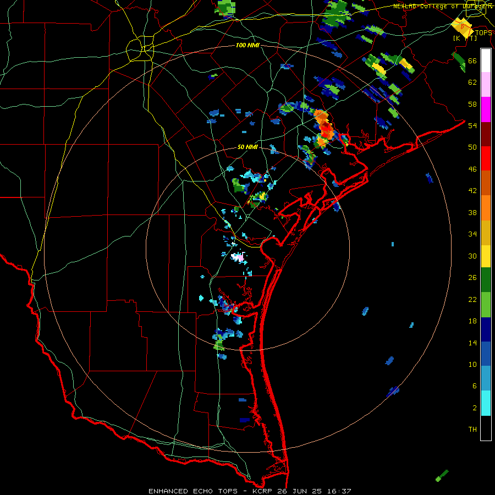This screenshot has height=495, width=495.
Task: Click the '62' legend value
Action: pos(472,82)
